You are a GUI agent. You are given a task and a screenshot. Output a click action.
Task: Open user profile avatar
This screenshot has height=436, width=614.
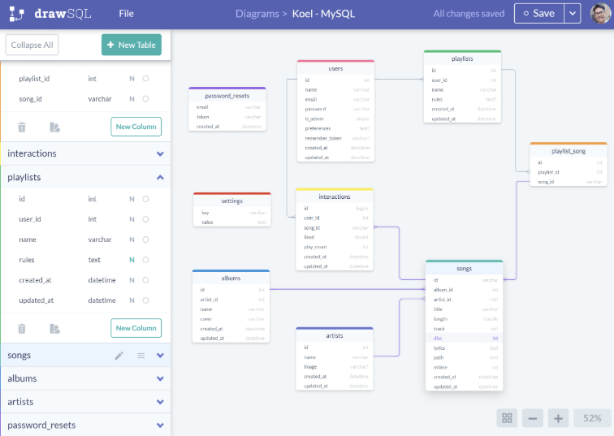[601, 14]
